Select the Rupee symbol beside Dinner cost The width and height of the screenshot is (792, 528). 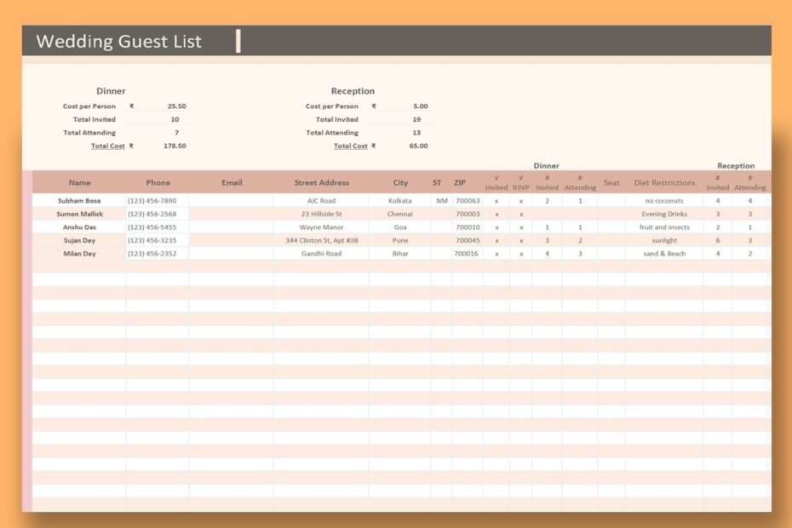(132, 106)
